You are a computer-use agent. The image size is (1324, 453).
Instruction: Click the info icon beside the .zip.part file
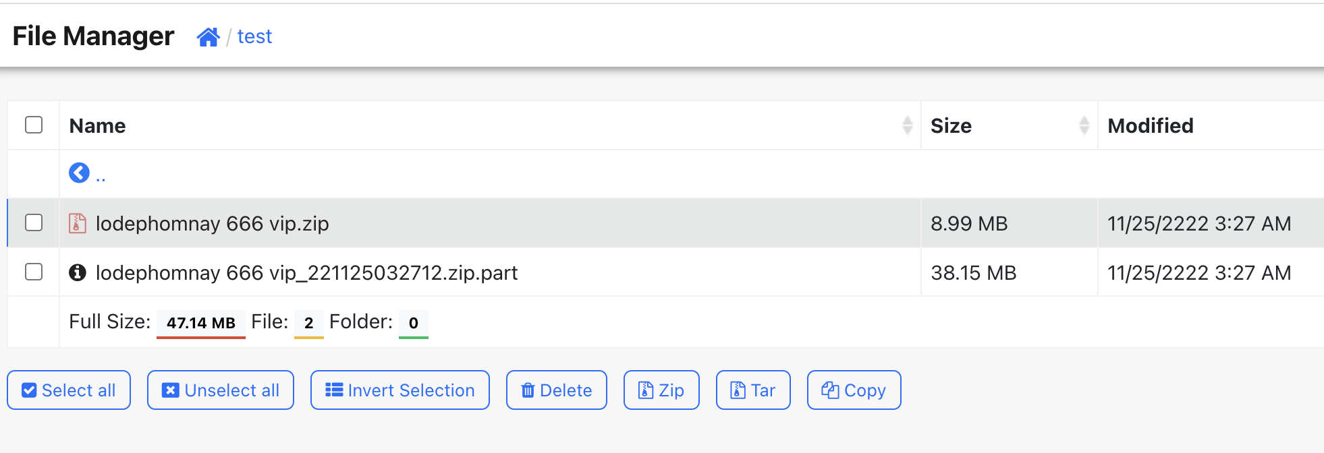[77, 273]
